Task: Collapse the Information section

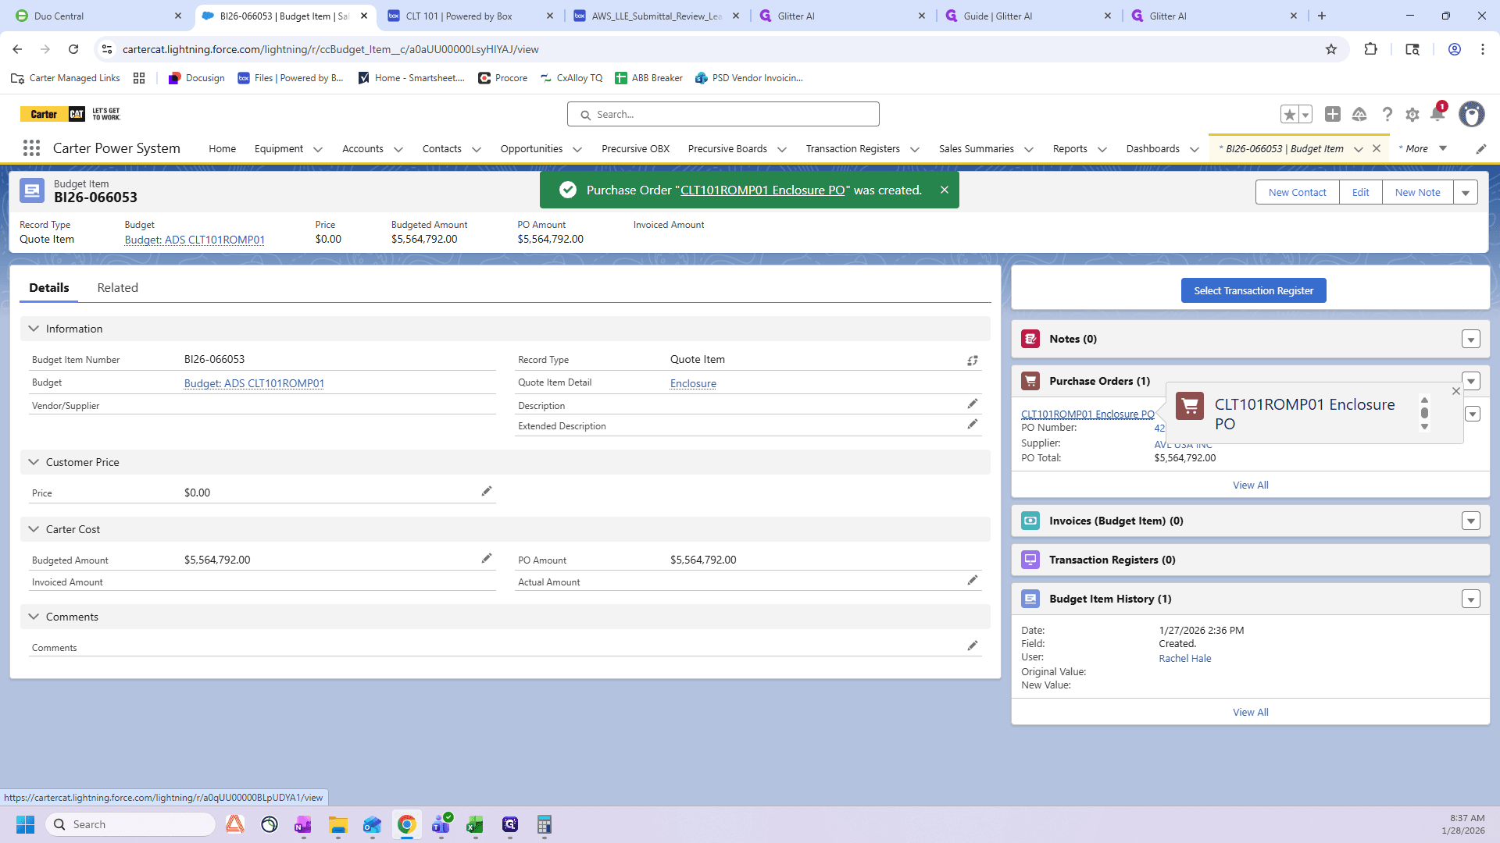Action: 34,329
